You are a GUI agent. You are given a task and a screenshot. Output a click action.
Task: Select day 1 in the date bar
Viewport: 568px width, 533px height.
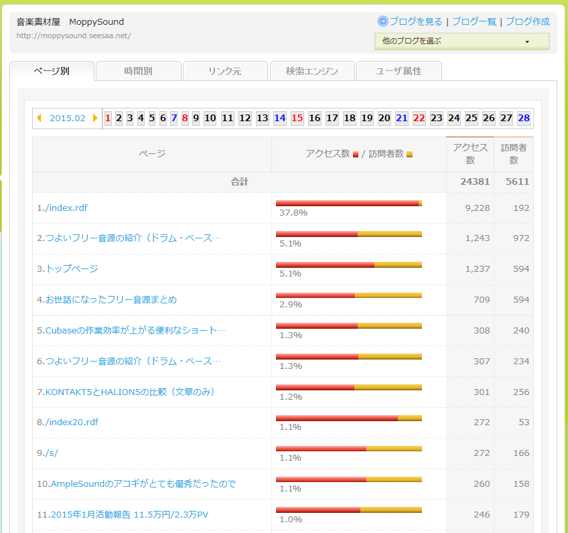coord(108,119)
